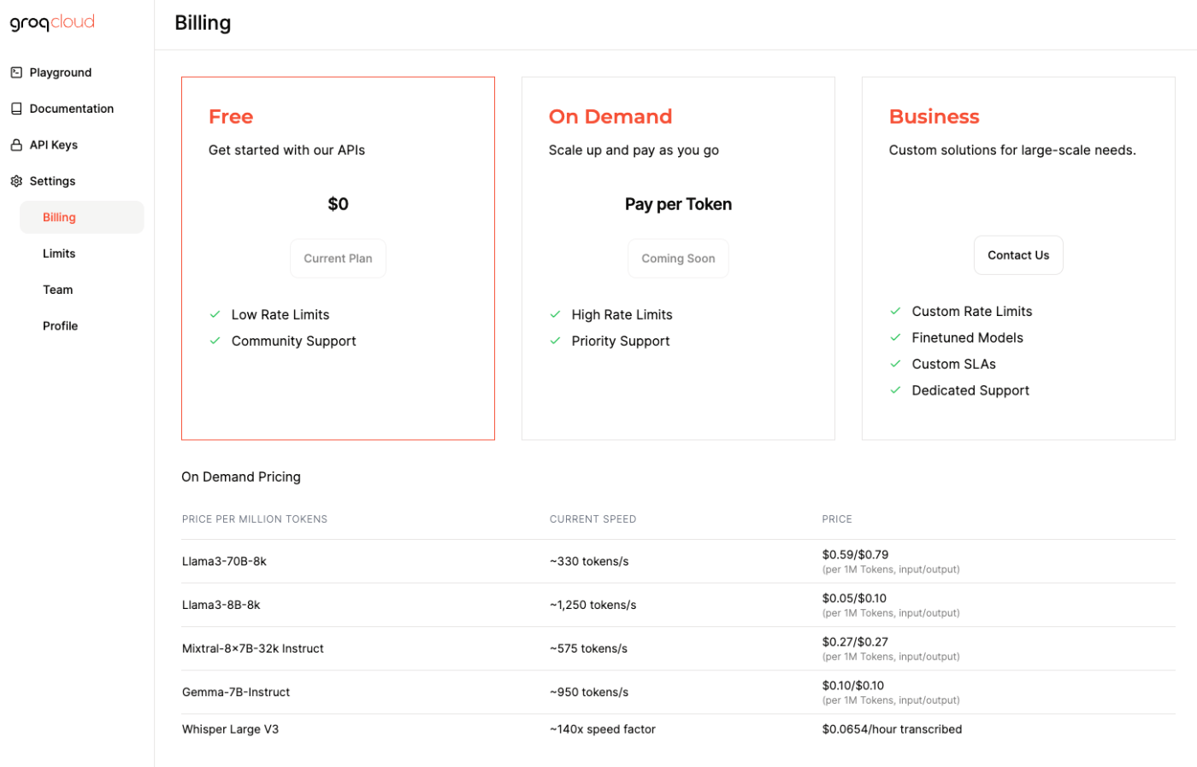Click checkmark beside Low Rate Limits
The height and width of the screenshot is (767, 1197).
point(215,314)
